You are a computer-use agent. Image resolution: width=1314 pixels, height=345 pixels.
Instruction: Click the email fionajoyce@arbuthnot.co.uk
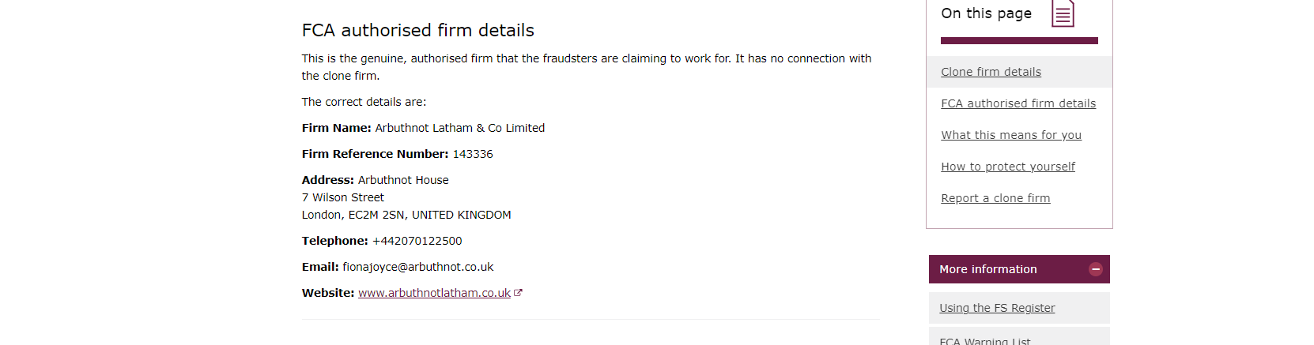coord(417,267)
